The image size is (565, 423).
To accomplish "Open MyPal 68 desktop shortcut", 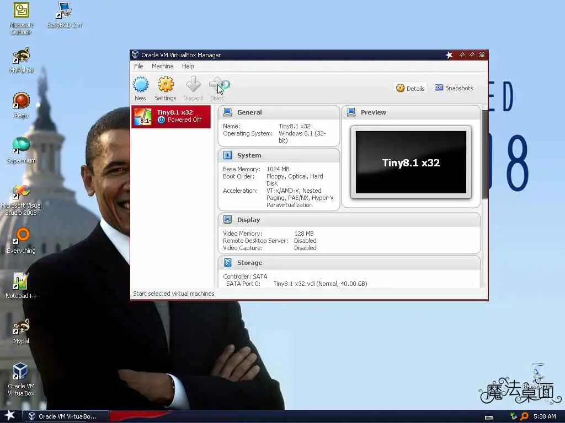I will click(x=22, y=61).
